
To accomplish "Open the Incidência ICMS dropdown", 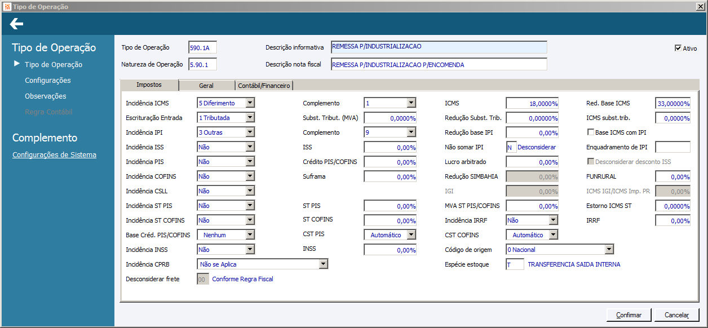I will (250, 103).
